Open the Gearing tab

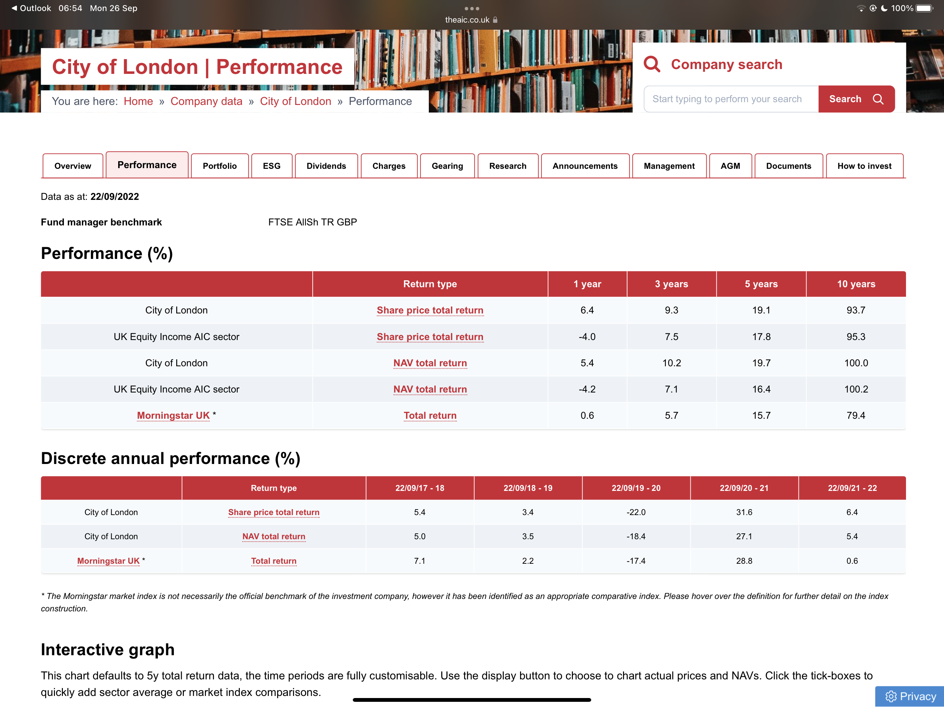point(447,166)
